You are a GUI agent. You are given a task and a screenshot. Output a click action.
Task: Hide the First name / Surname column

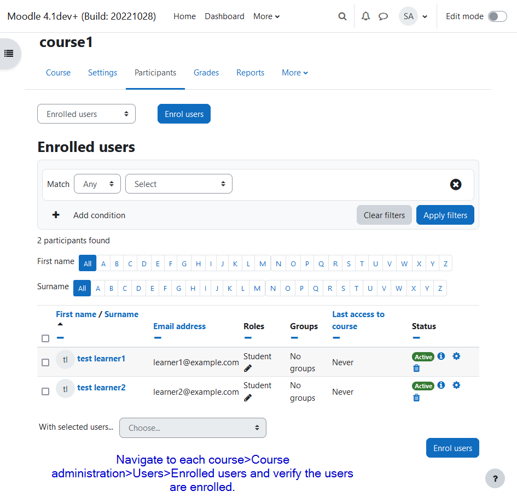click(60, 338)
